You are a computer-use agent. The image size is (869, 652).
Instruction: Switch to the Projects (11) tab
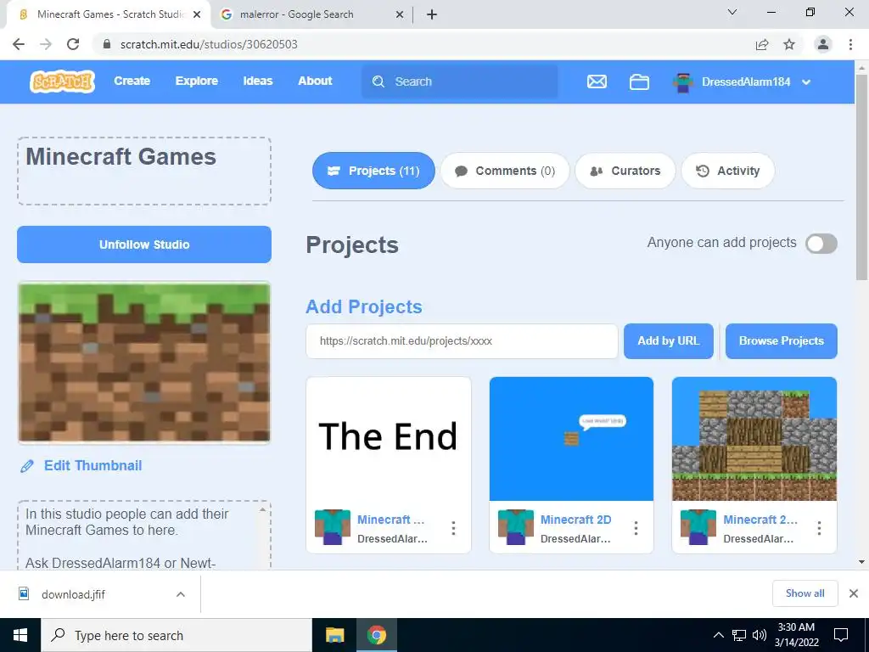coord(373,171)
